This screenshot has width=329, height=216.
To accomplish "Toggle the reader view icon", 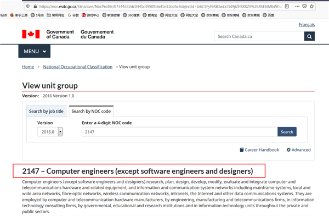I will tap(287, 7).
